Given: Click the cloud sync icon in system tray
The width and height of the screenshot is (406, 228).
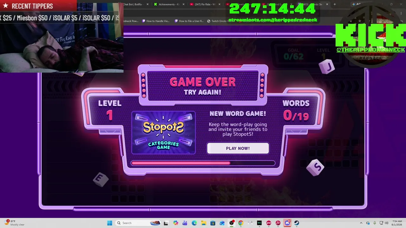Looking at the screenshot, I should [368, 223].
